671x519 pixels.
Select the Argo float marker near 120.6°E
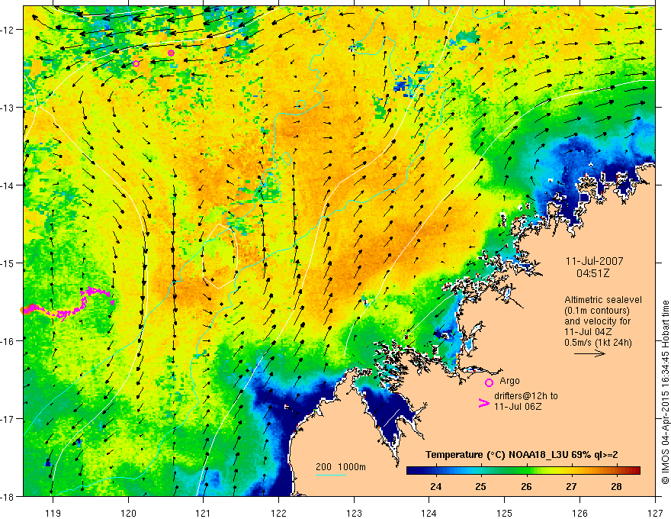click(x=171, y=53)
